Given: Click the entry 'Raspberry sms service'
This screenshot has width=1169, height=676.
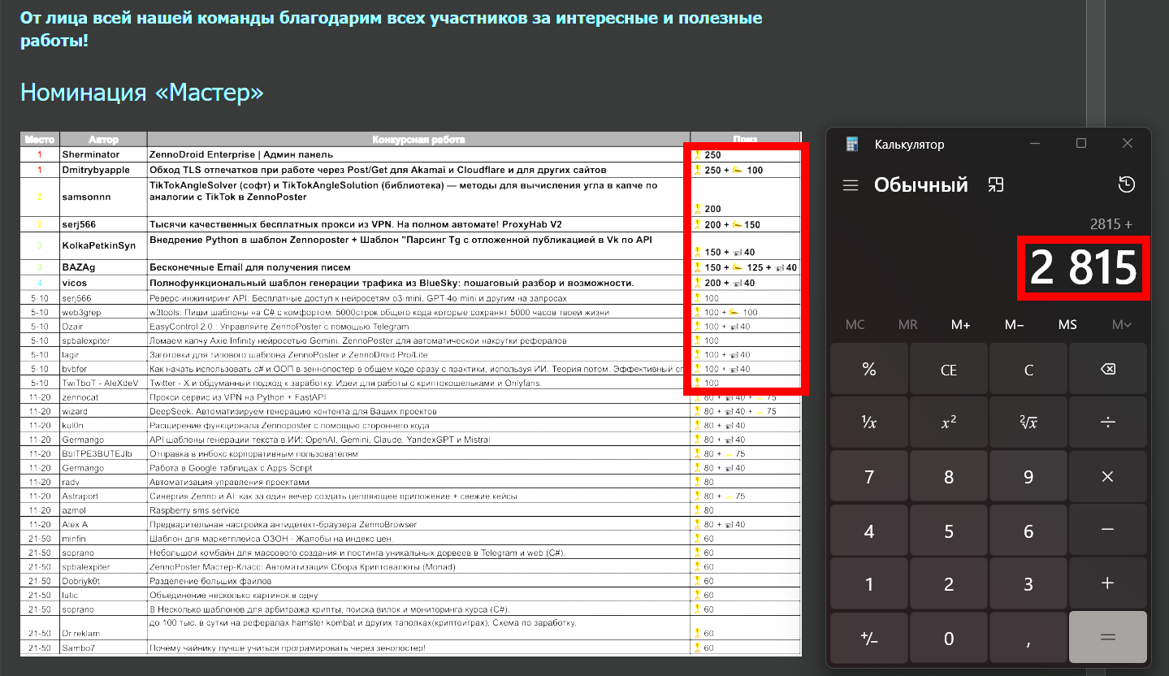Looking at the screenshot, I should pos(194,510).
